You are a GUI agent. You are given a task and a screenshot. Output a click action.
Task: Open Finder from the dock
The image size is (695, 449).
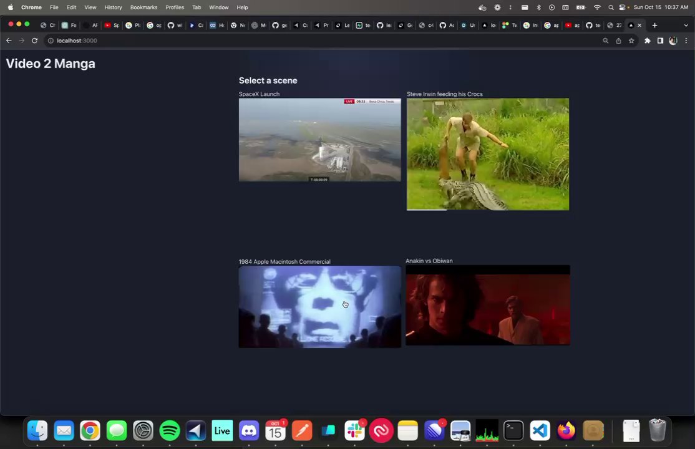pyautogui.click(x=37, y=430)
